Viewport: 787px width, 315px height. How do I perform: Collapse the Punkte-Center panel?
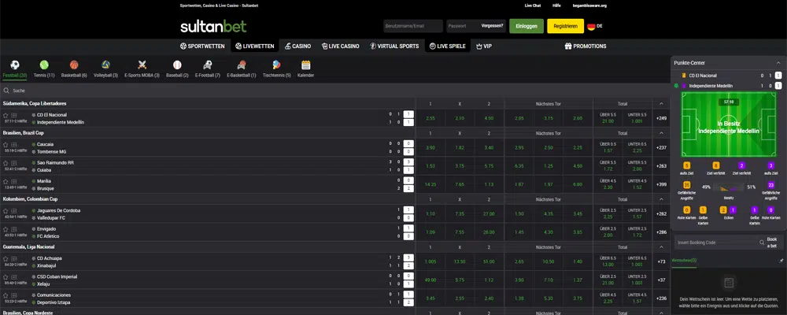778,63
